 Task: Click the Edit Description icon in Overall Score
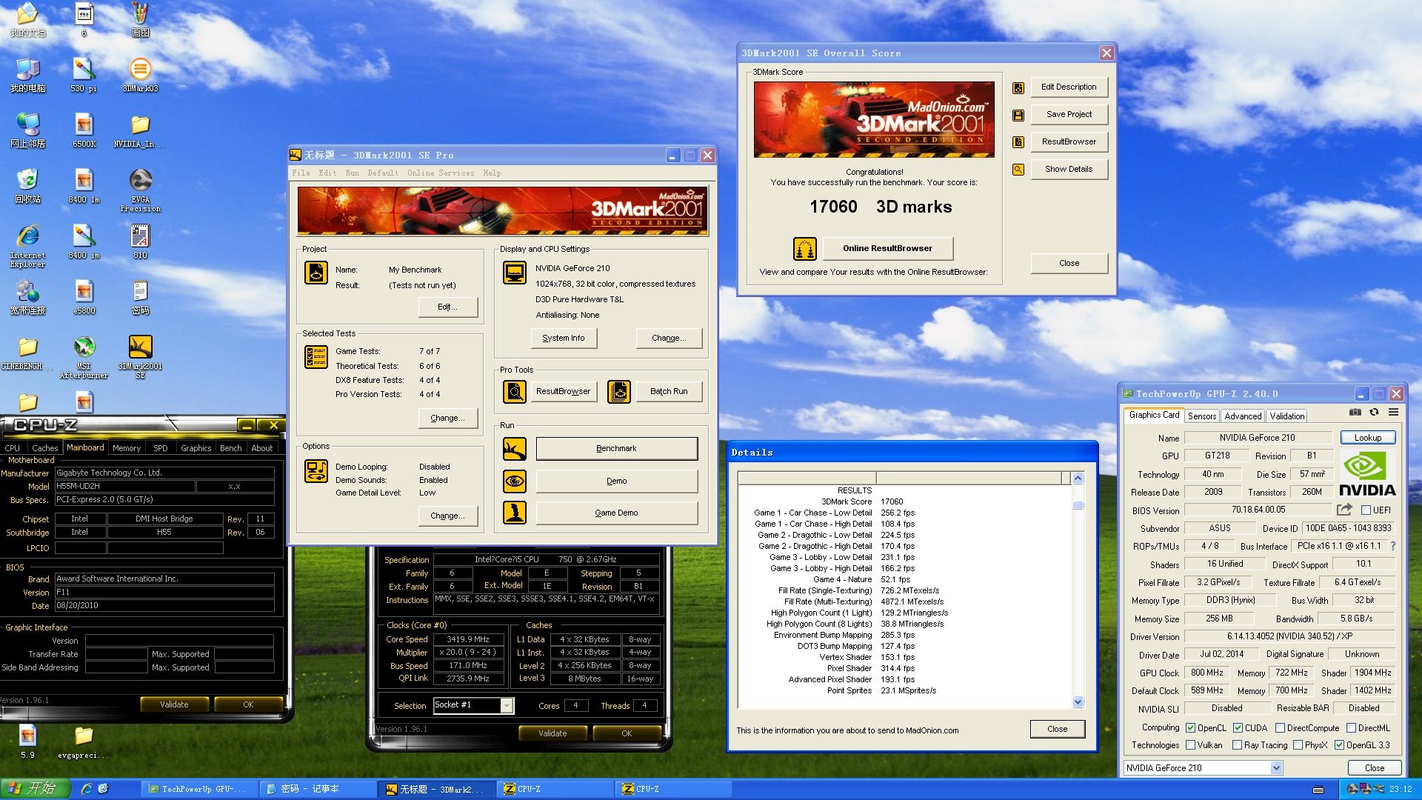click(1018, 88)
